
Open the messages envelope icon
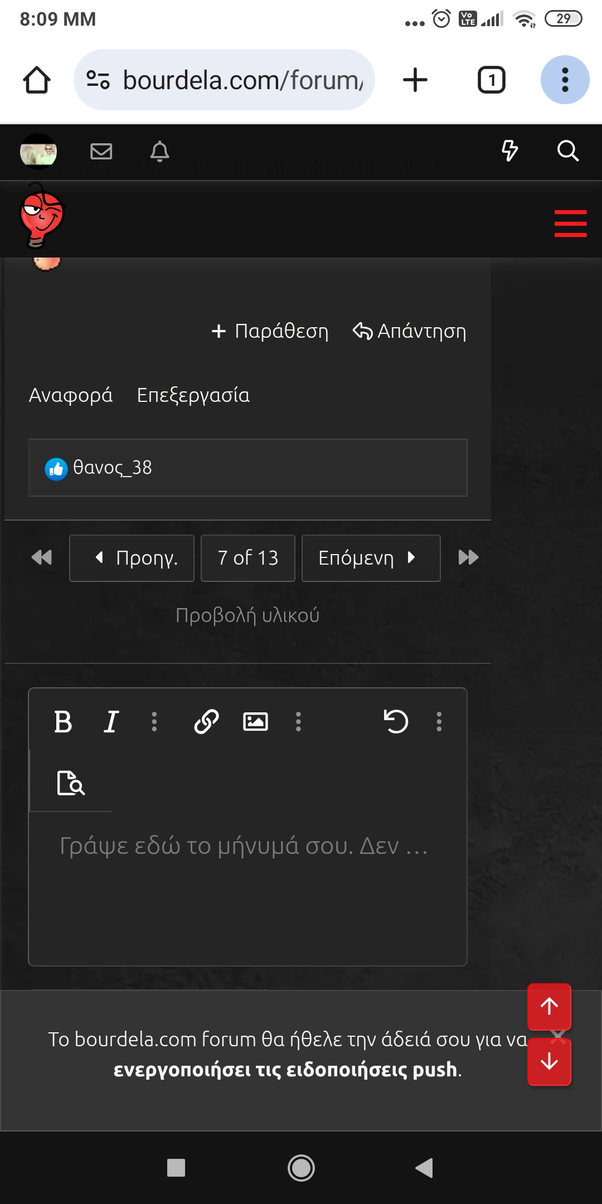[101, 151]
